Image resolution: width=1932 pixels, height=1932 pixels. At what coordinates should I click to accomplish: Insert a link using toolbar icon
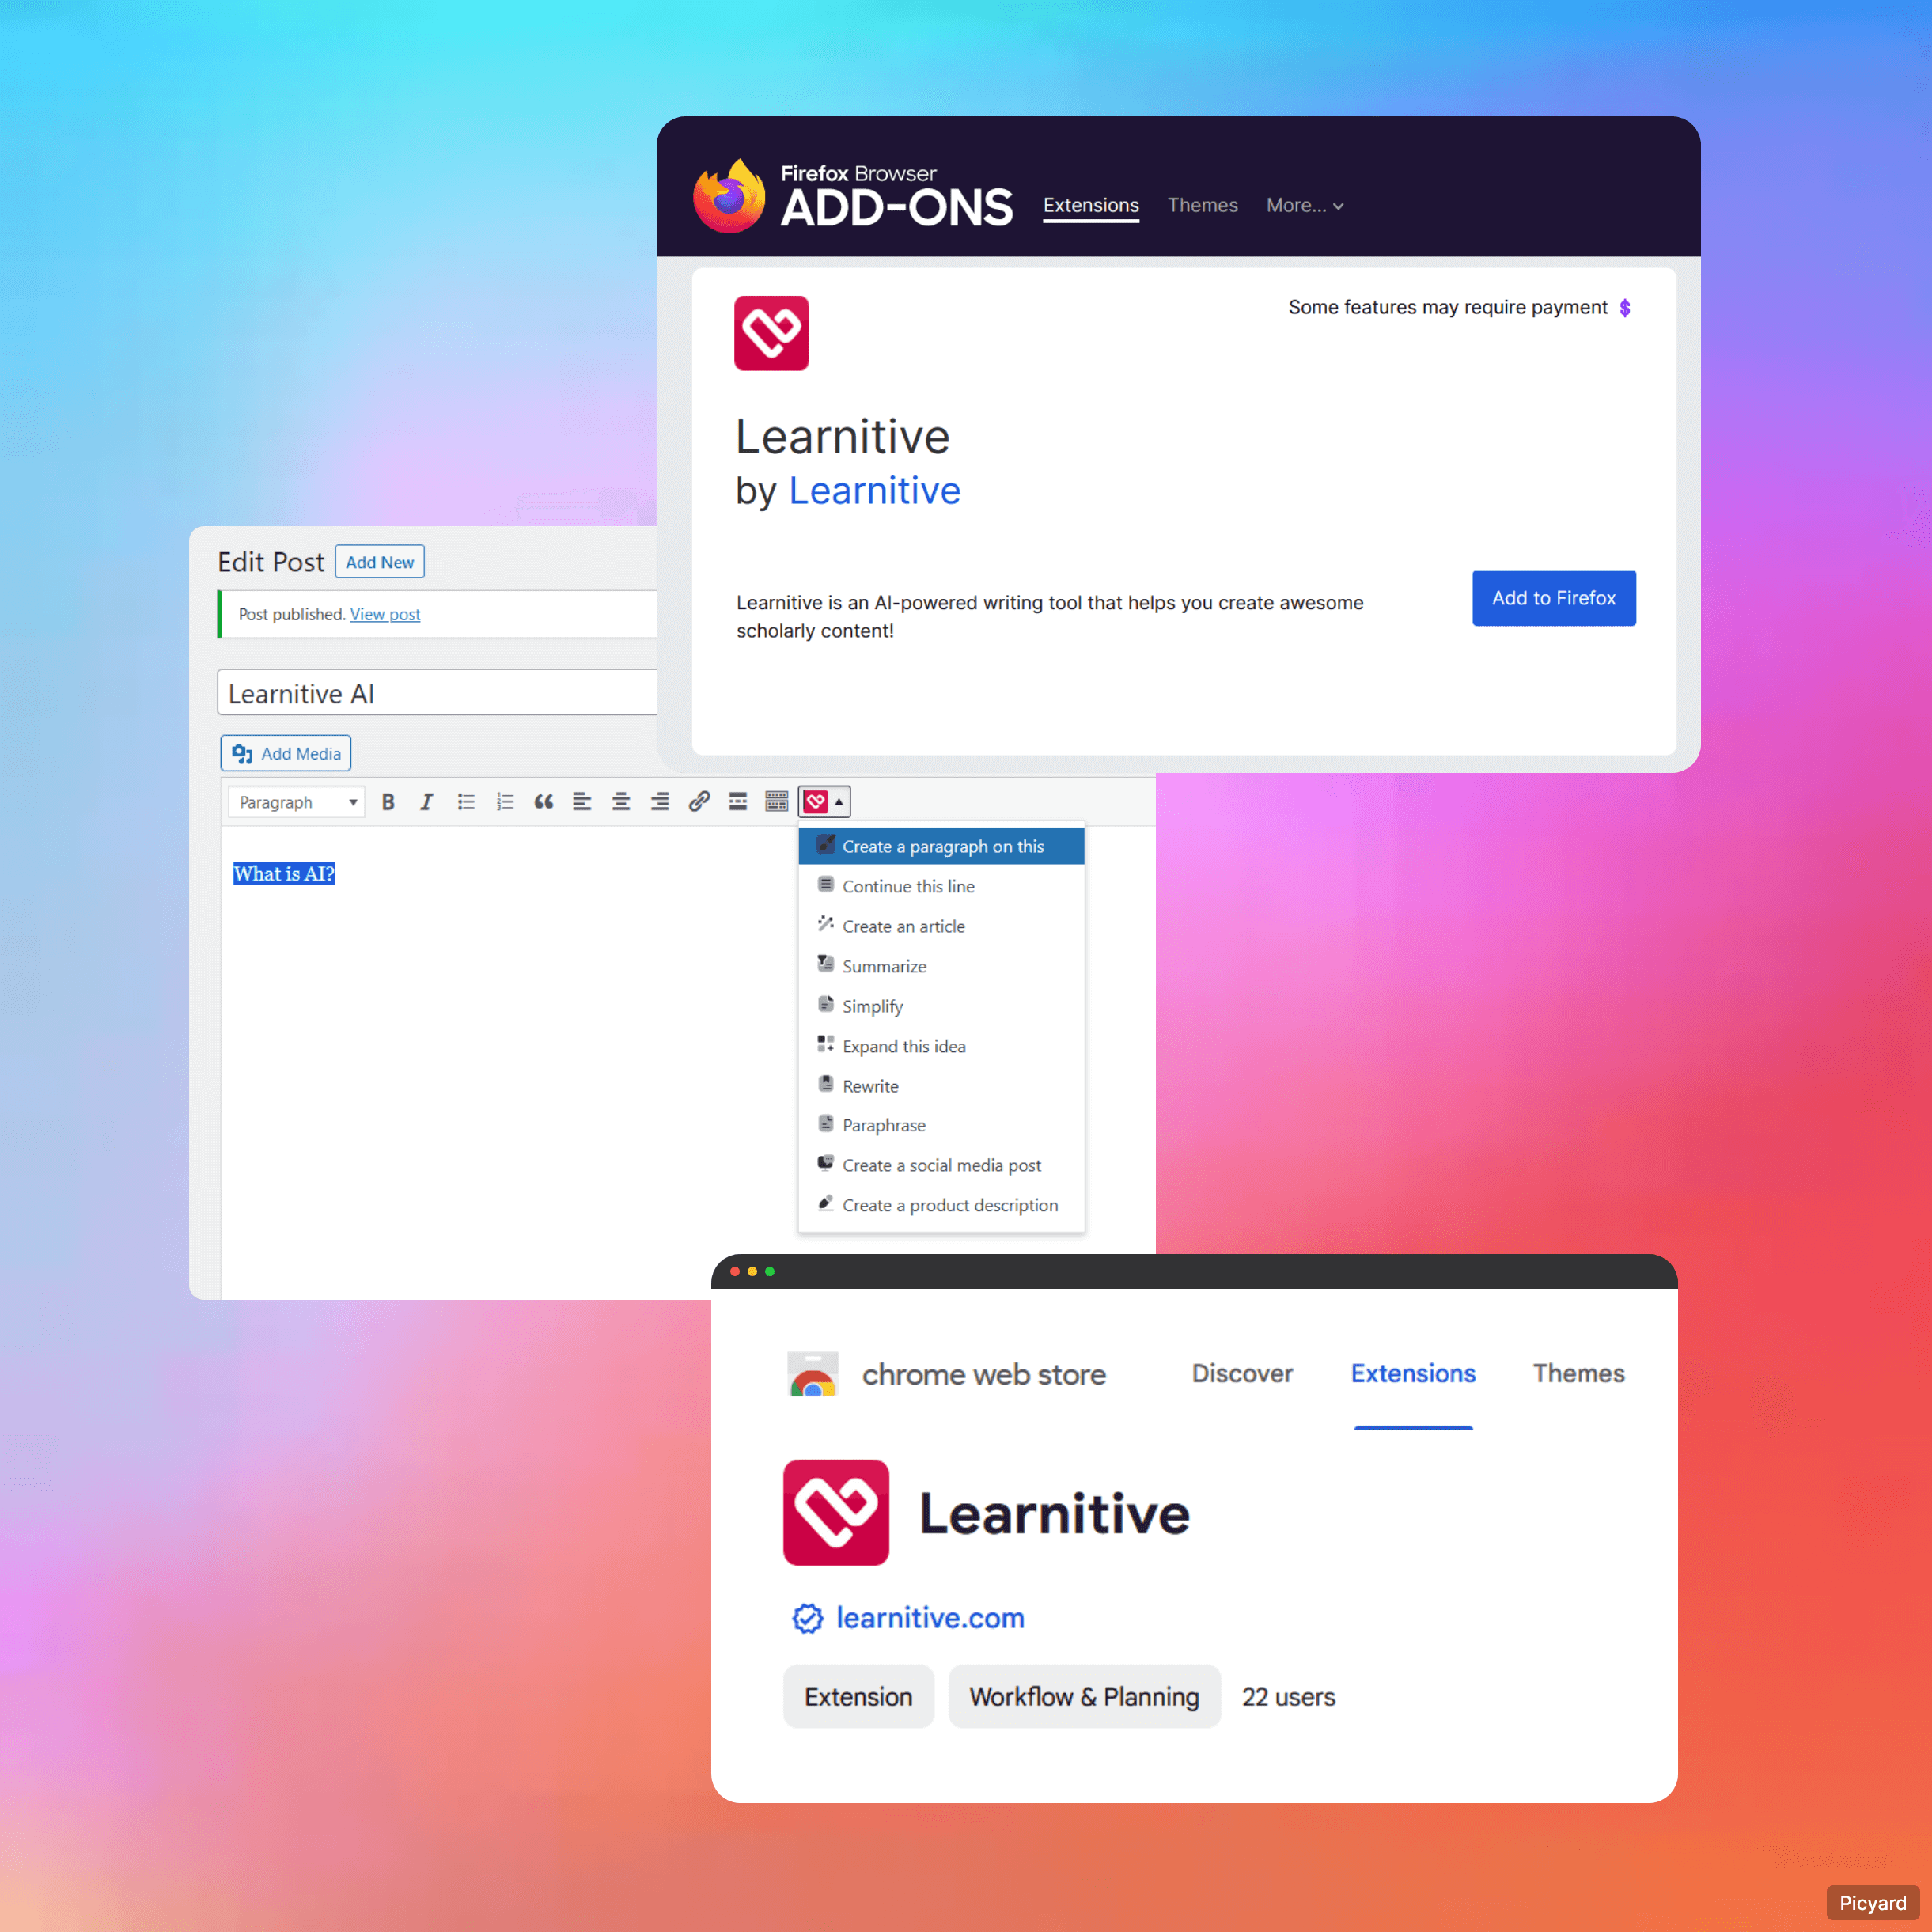[699, 802]
